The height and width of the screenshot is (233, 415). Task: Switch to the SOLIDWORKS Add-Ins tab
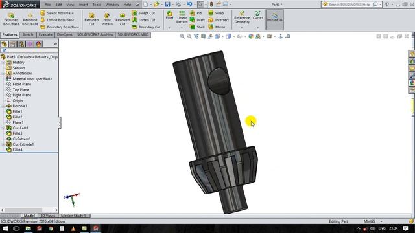[95, 34]
